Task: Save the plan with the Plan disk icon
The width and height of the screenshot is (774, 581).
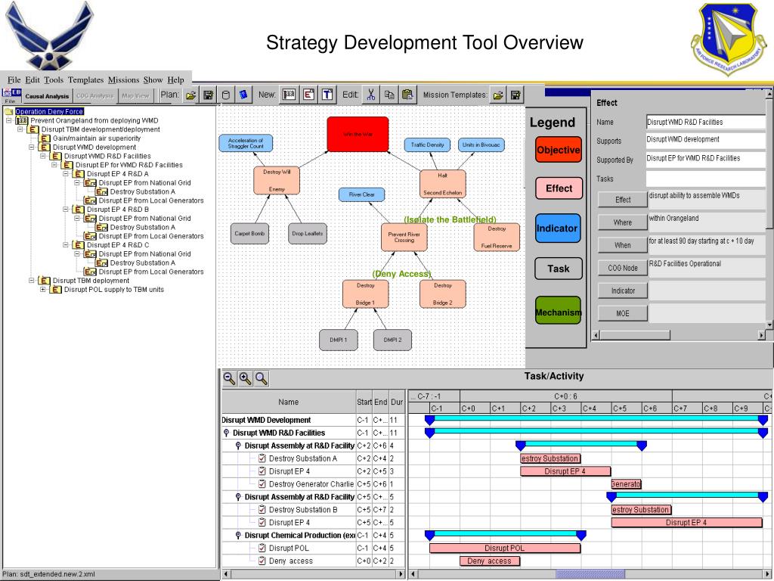Action: click(209, 95)
